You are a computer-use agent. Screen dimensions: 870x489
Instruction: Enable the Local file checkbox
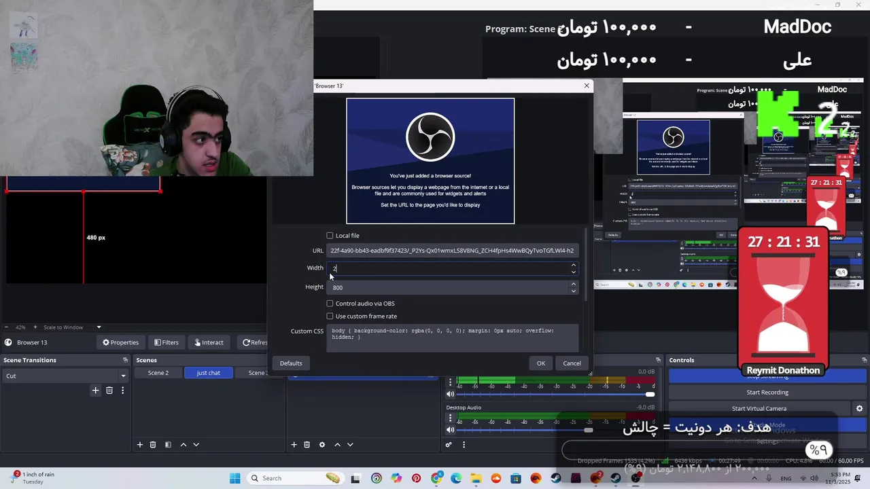(330, 236)
